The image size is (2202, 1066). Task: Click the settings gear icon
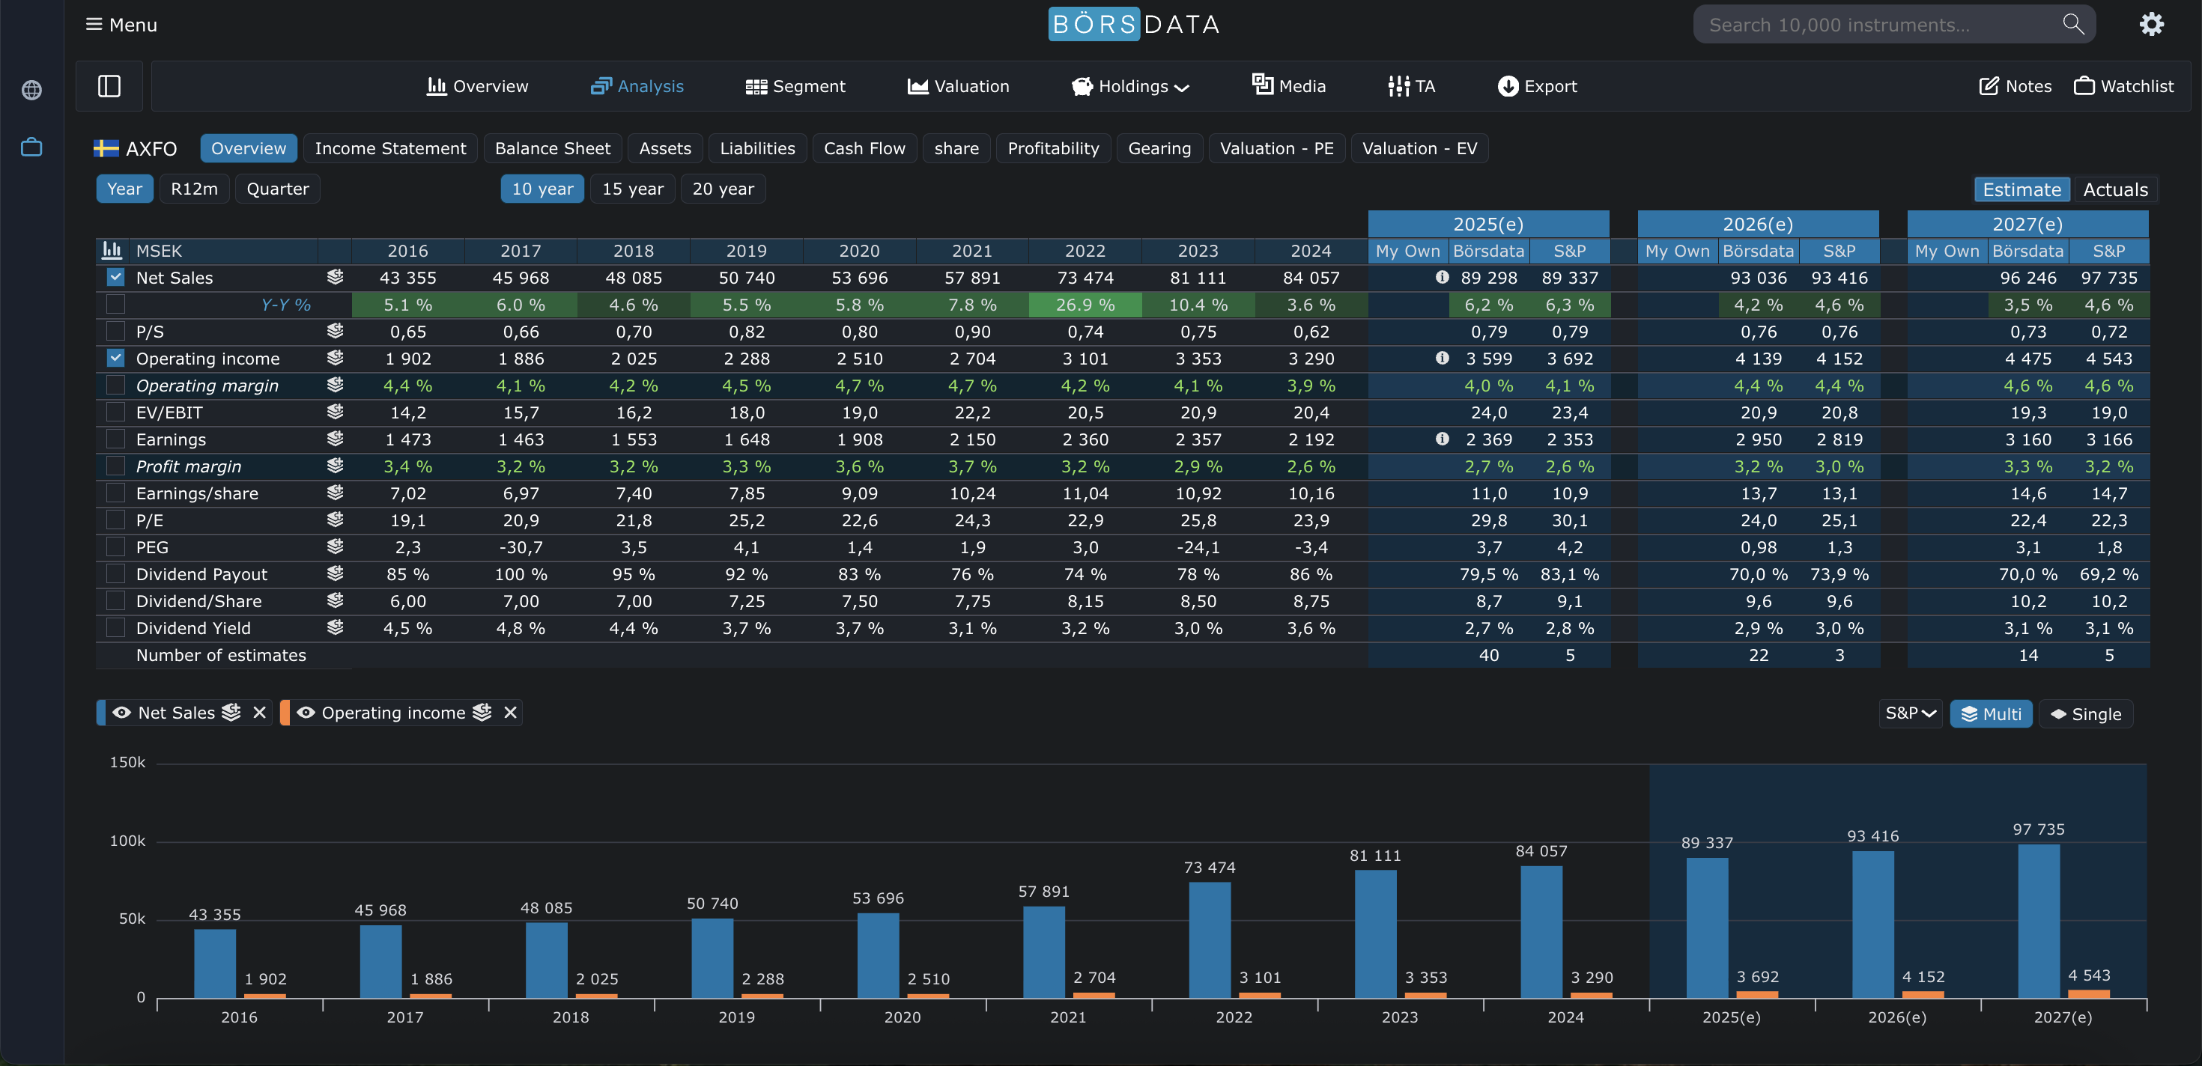2151,24
